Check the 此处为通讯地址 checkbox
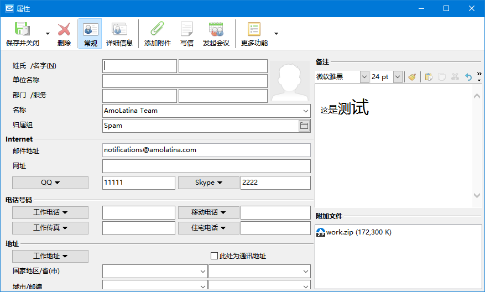 (x=214, y=256)
